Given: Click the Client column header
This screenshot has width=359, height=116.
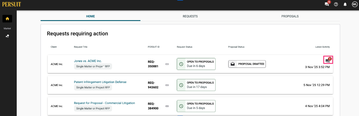Looking at the screenshot, I should pos(54,47).
